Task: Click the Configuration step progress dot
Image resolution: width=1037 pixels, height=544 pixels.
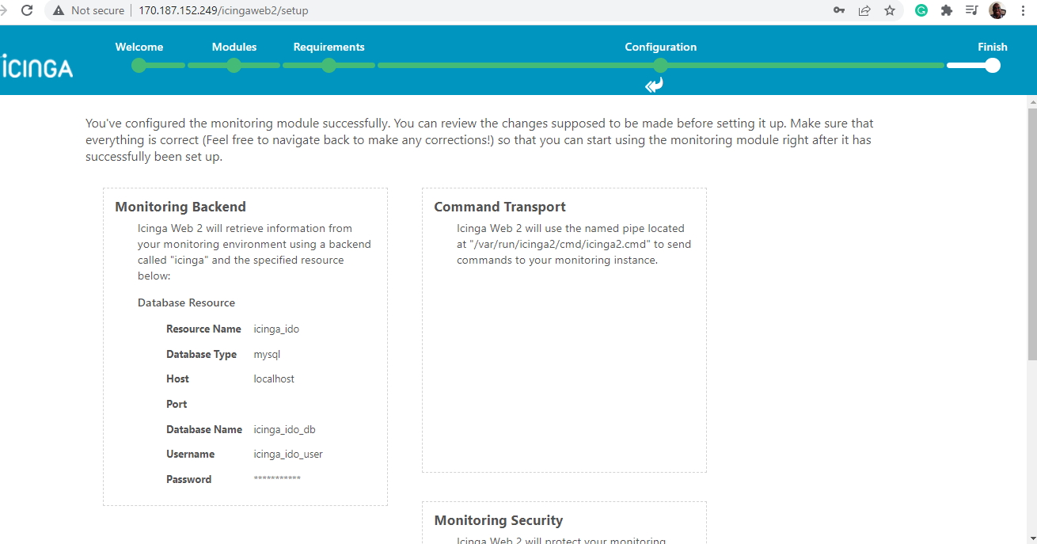Action: (661, 66)
